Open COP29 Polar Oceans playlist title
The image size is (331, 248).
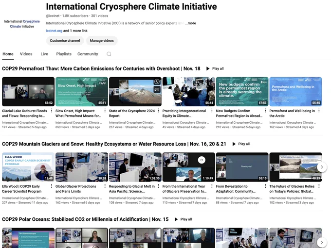pos(85,219)
